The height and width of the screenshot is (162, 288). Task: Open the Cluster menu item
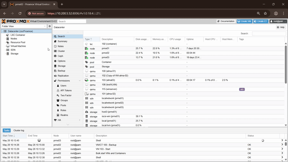point(68,51)
